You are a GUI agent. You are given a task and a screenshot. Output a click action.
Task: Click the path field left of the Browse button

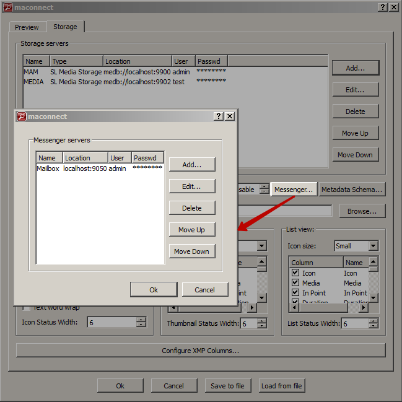click(285, 211)
